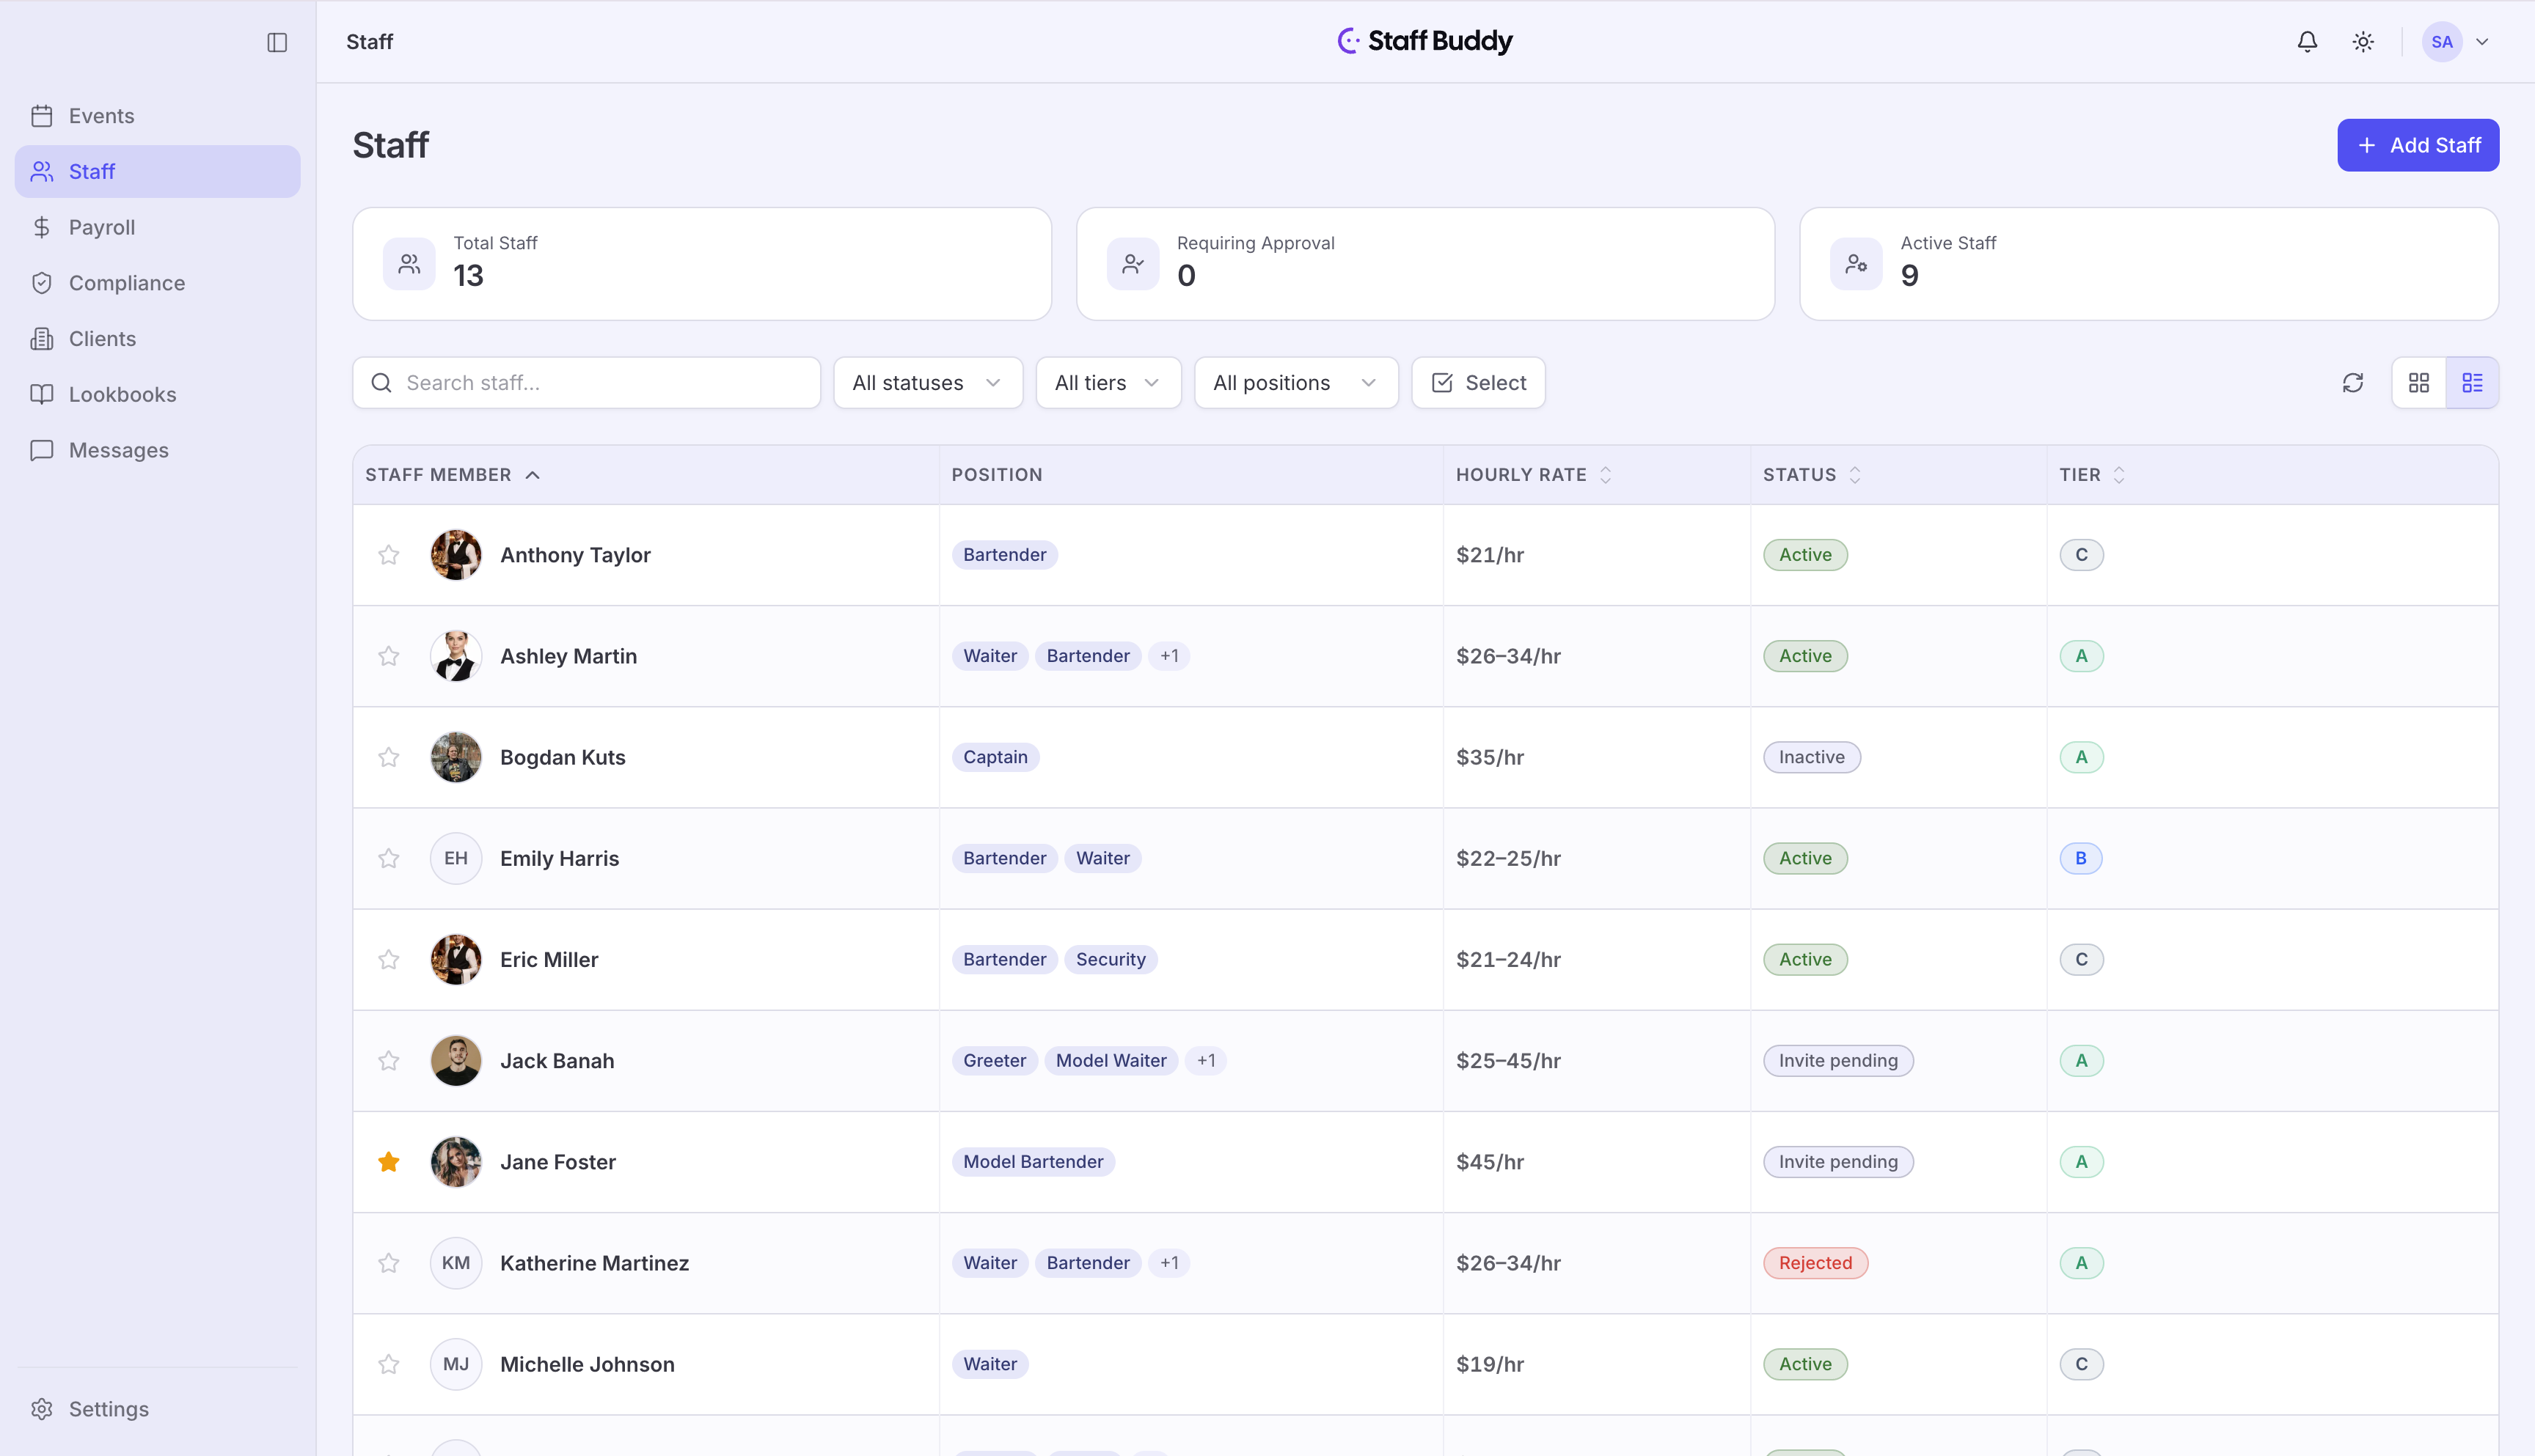The width and height of the screenshot is (2535, 1456).
Task: Collapse the sidebar panel
Action: [x=277, y=42]
